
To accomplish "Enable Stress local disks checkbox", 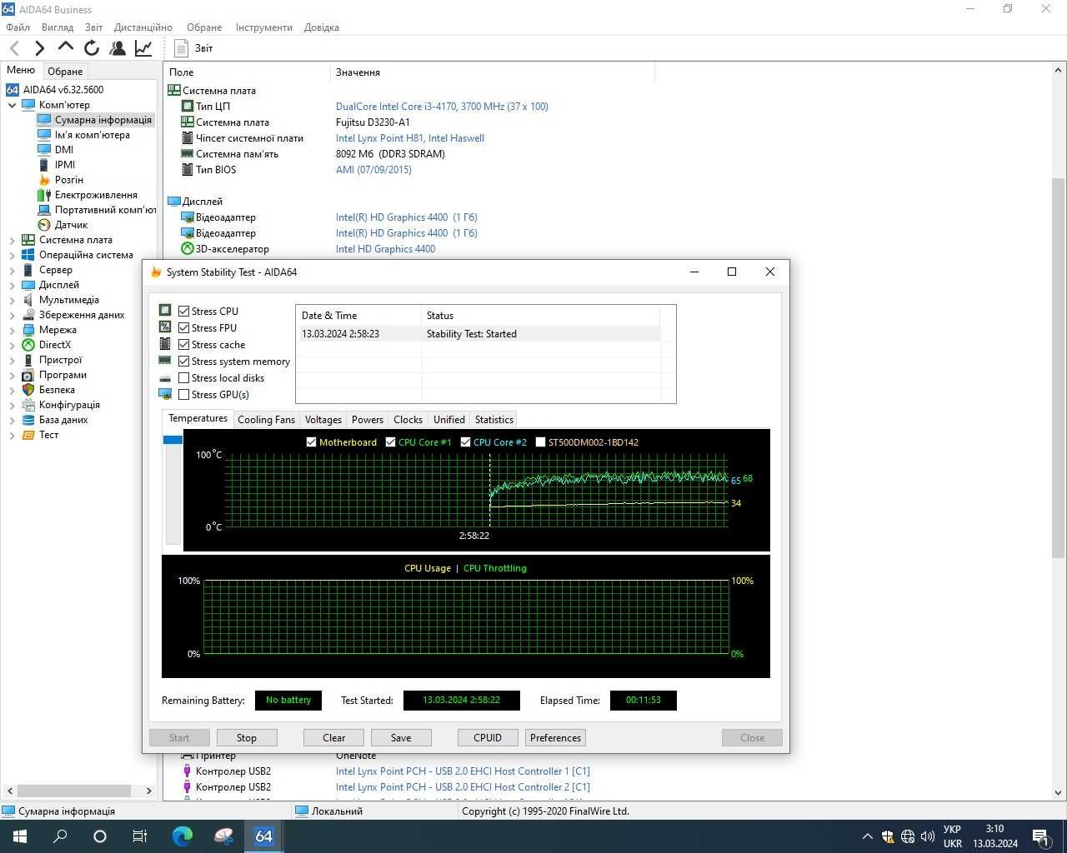I will [184, 378].
